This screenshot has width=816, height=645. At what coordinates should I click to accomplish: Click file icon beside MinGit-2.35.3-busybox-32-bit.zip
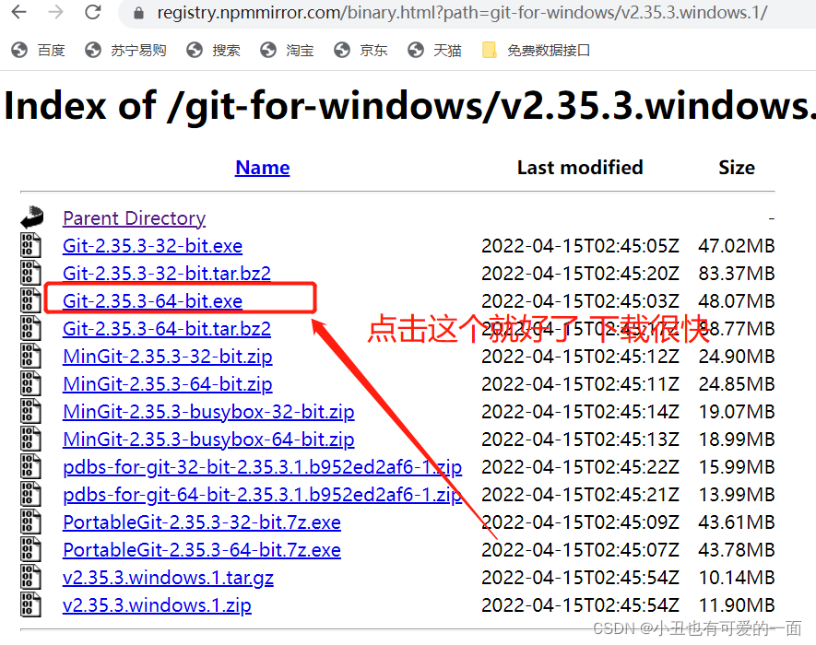click(x=30, y=411)
